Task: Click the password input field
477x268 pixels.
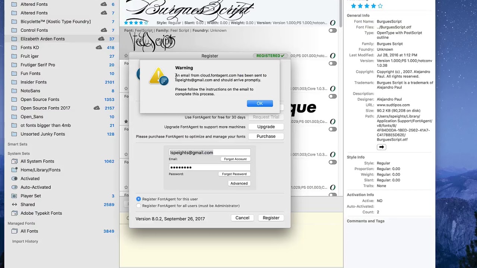Action: pyautogui.click(x=209, y=167)
